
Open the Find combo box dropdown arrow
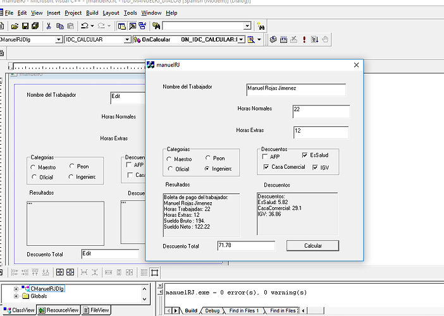[x=247, y=26]
